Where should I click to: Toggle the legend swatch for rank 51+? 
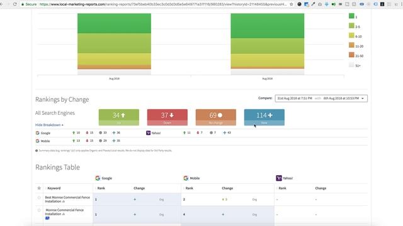point(351,65)
